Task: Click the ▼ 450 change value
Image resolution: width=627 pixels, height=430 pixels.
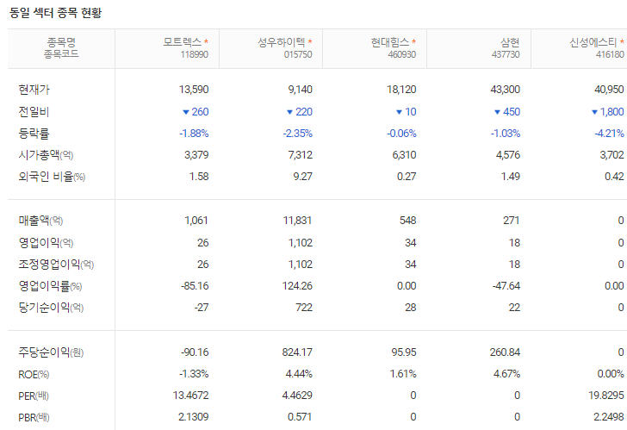Action: pyautogui.click(x=507, y=112)
